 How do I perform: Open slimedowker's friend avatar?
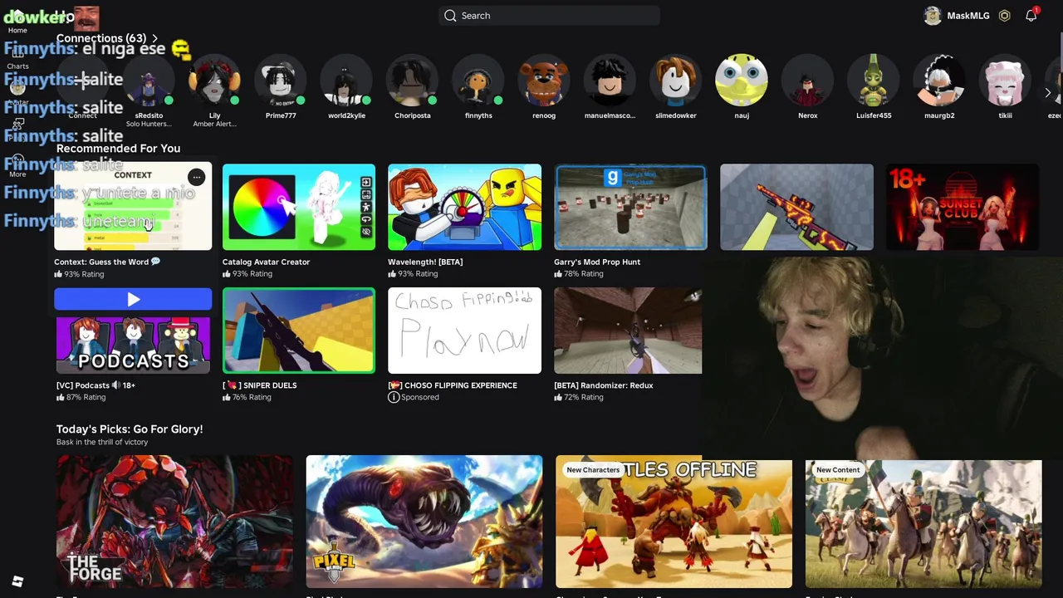click(676, 80)
